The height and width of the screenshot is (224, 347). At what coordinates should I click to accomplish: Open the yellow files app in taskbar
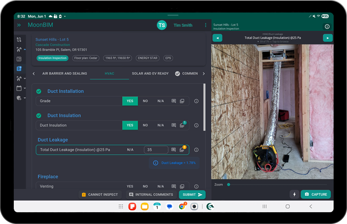[145, 206]
